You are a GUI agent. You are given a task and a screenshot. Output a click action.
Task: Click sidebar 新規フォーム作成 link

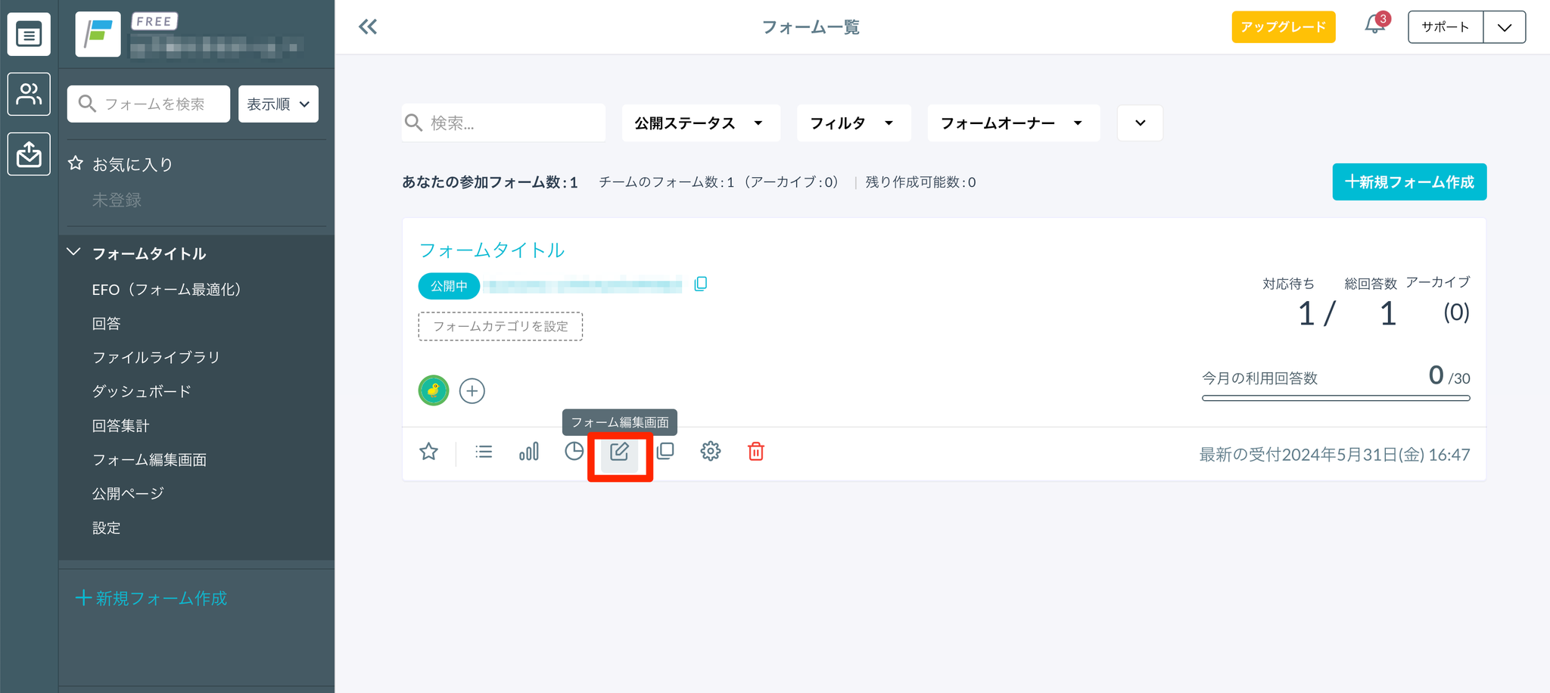coord(151,598)
